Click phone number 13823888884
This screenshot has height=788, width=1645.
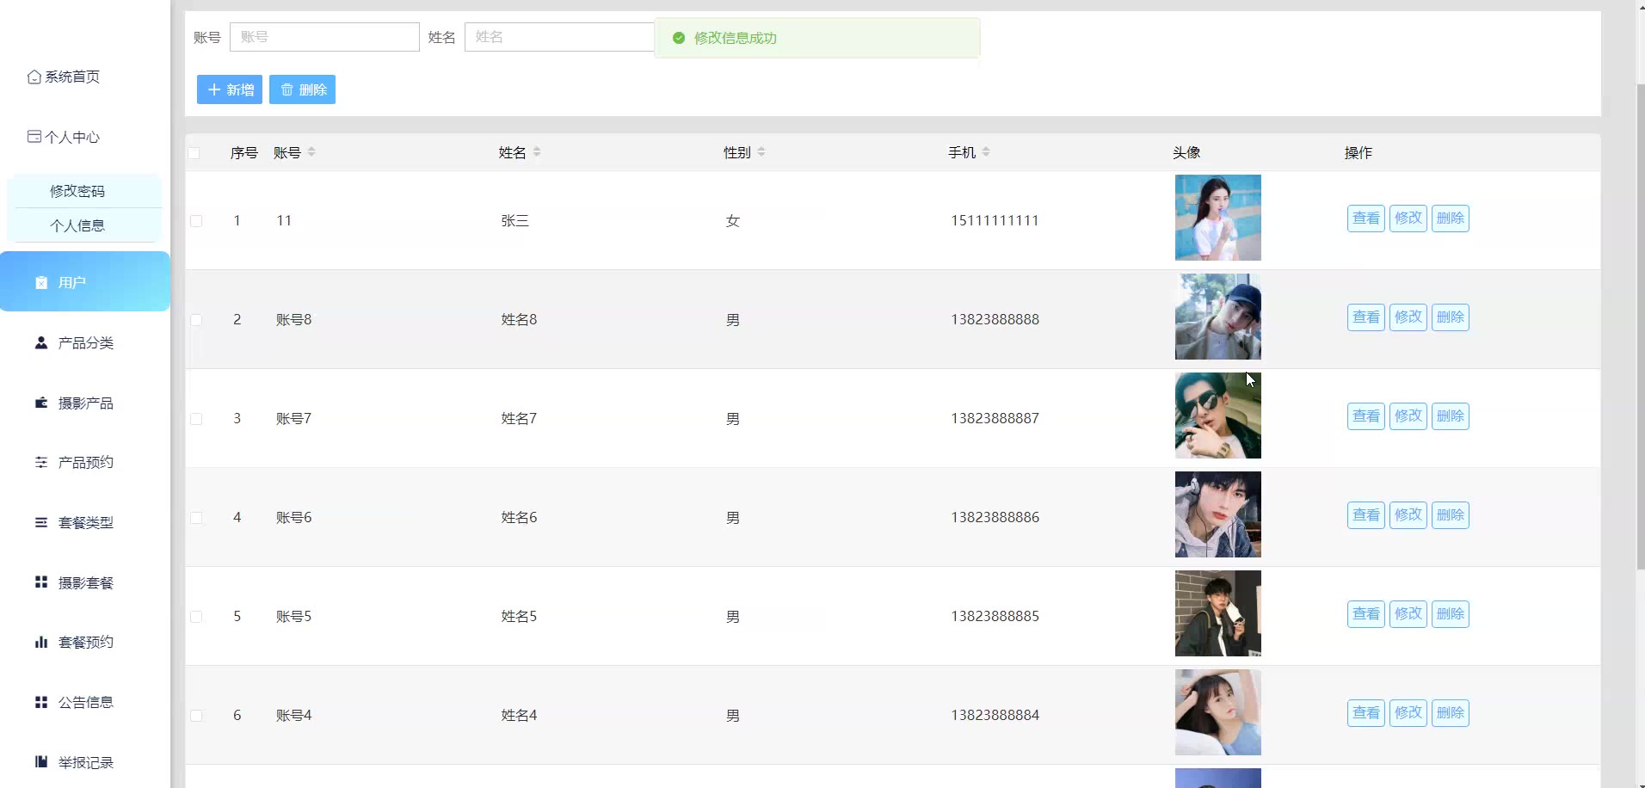[995, 715]
